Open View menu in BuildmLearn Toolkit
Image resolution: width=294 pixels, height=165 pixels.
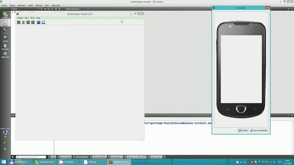pos(27,18)
